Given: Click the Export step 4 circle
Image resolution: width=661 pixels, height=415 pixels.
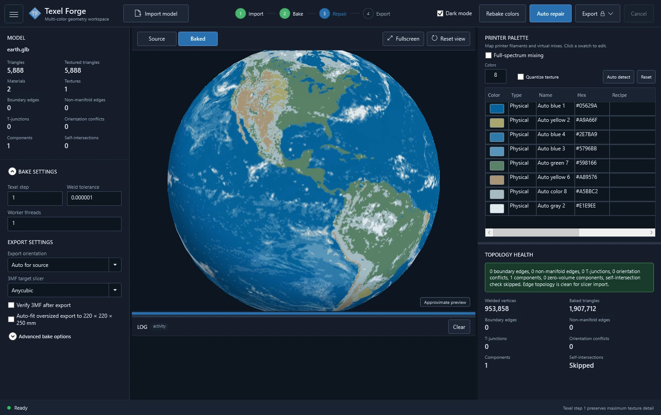Looking at the screenshot, I should 368,14.
